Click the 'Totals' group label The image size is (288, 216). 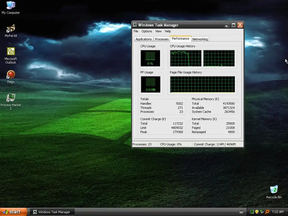pyautogui.click(x=145, y=99)
